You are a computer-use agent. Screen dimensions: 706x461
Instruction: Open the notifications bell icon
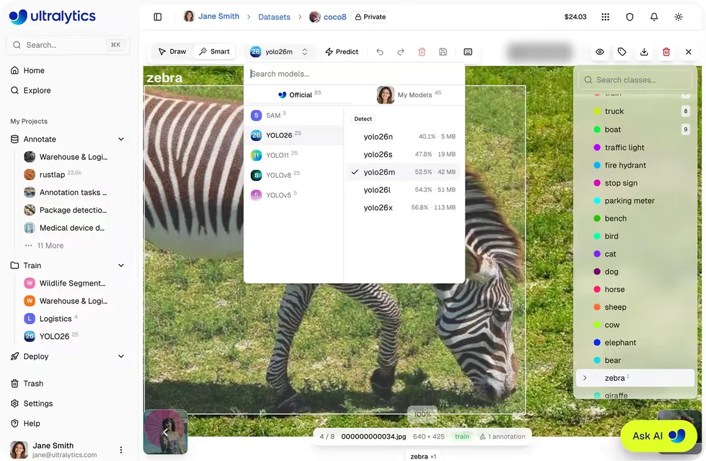pos(654,17)
